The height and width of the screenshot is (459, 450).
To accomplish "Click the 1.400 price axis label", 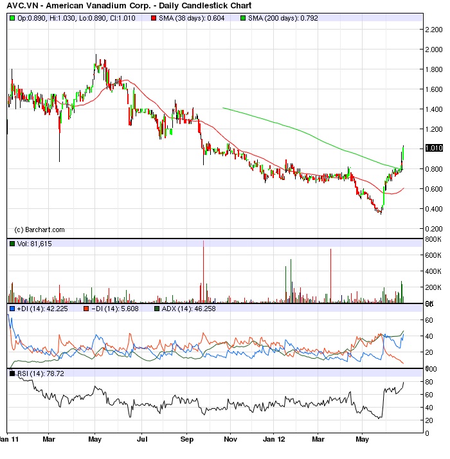I will (434, 109).
